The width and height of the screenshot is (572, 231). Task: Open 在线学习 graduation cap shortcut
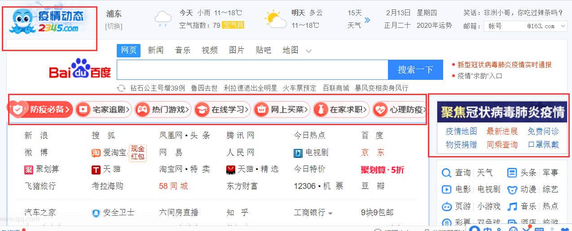(x=202, y=109)
